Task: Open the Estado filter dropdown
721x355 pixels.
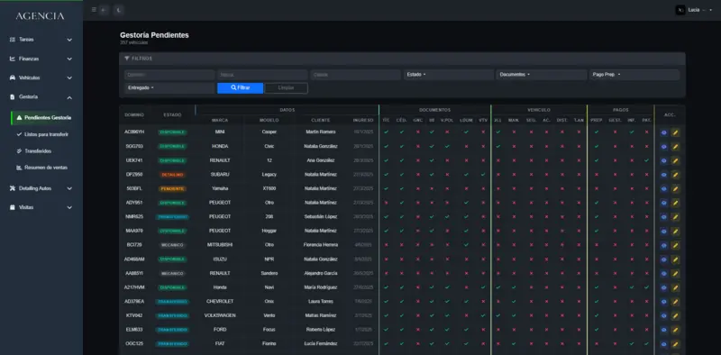Action: pos(449,75)
